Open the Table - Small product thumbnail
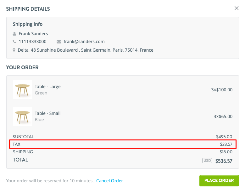Screen dimensions: 245x193 [x=22, y=116]
